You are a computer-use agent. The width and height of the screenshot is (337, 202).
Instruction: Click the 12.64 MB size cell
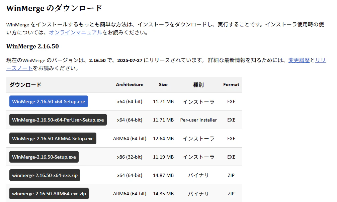(x=163, y=139)
